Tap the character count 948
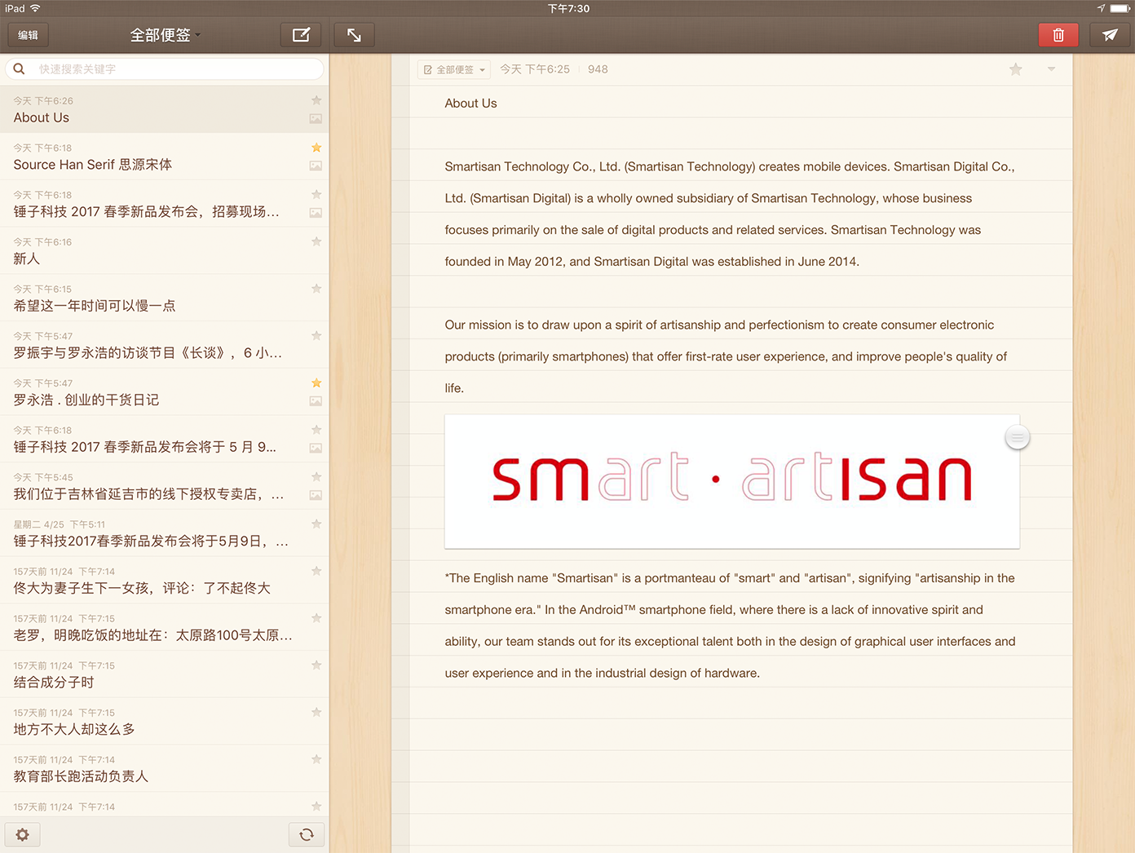This screenshot has width=1135, height=853. pos(598,69)
